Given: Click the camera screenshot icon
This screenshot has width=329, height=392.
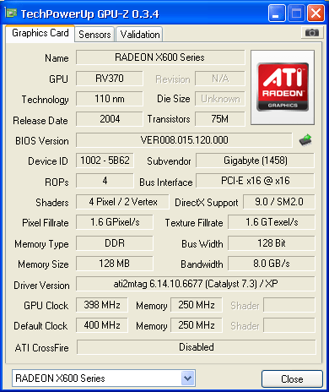Looking at the screenshot, I should point(312,33).
